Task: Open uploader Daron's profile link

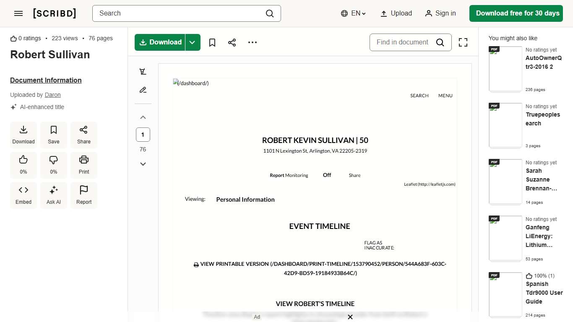Action: [x=52, y=95]
